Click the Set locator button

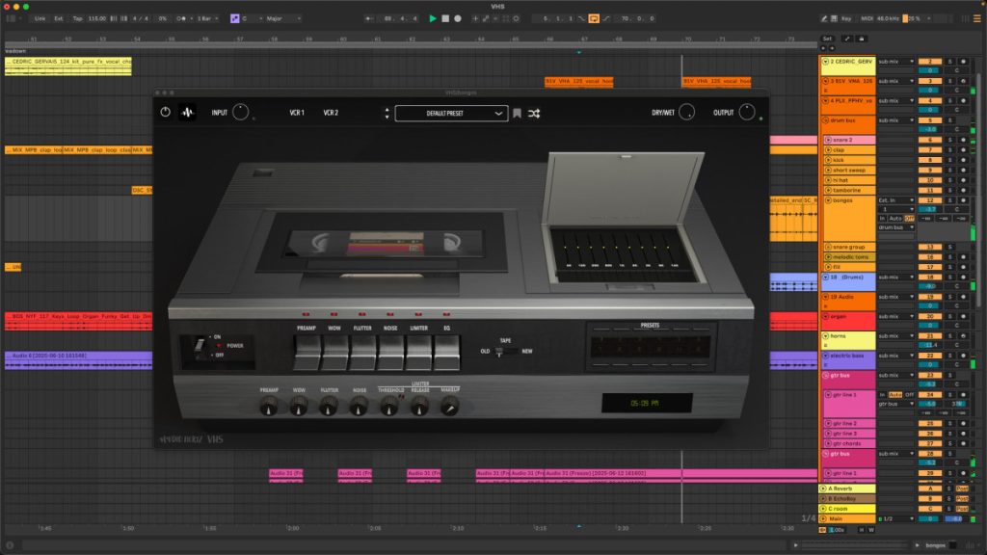[x=827, y=39]
